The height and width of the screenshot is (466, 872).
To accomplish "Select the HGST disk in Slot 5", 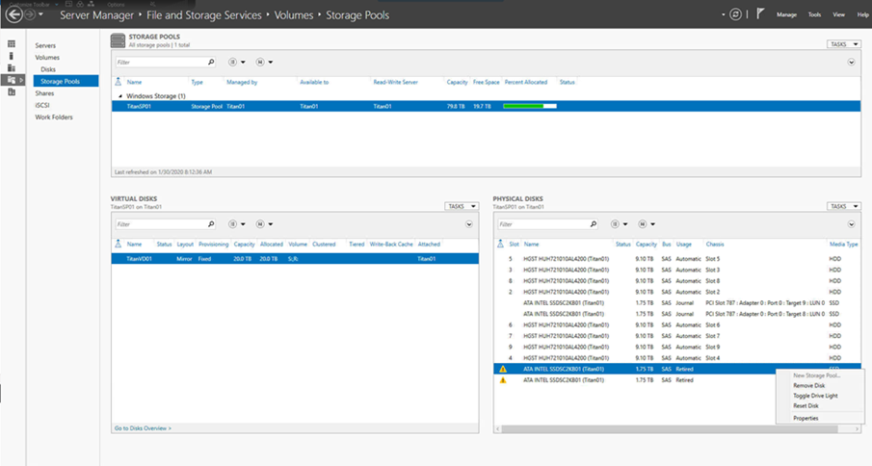I will [x=677, y=259].
